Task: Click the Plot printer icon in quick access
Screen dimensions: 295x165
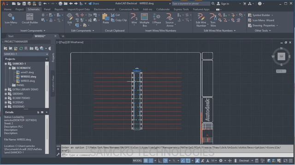Action: coord(60,4)
